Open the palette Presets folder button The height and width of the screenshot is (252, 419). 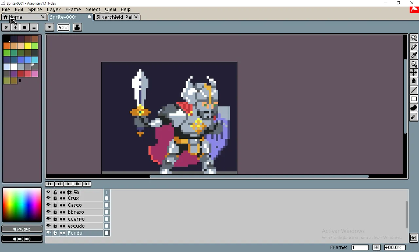25,27
